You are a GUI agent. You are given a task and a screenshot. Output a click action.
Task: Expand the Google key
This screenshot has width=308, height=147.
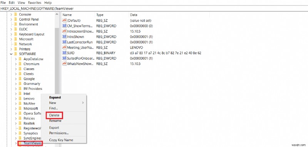click(16, 79)
